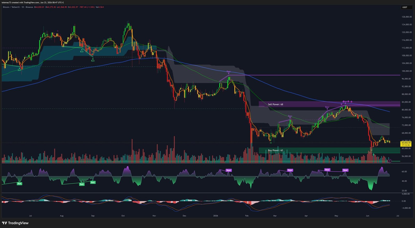415x228 pixels.
Task: Click the 84,000.00 price axis label
Action: (x=407, y=102)
